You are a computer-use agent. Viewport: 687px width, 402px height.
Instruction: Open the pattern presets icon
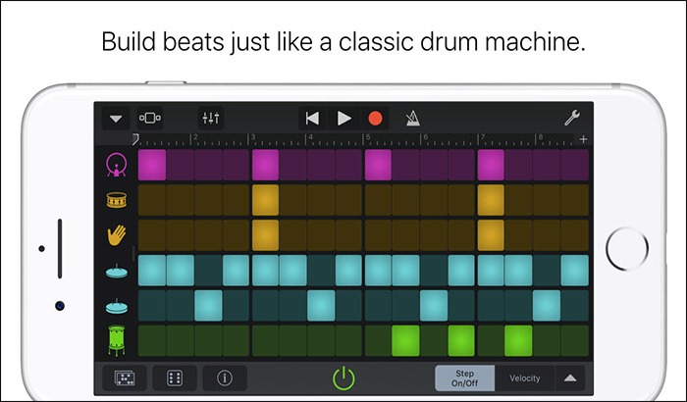(125, 377)
